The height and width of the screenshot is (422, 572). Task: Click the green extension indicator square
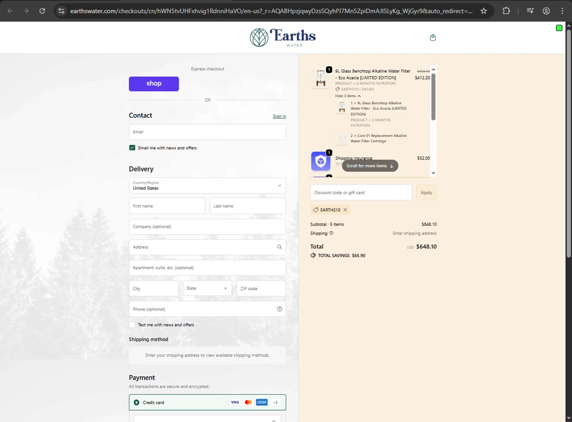pos(559,28)
